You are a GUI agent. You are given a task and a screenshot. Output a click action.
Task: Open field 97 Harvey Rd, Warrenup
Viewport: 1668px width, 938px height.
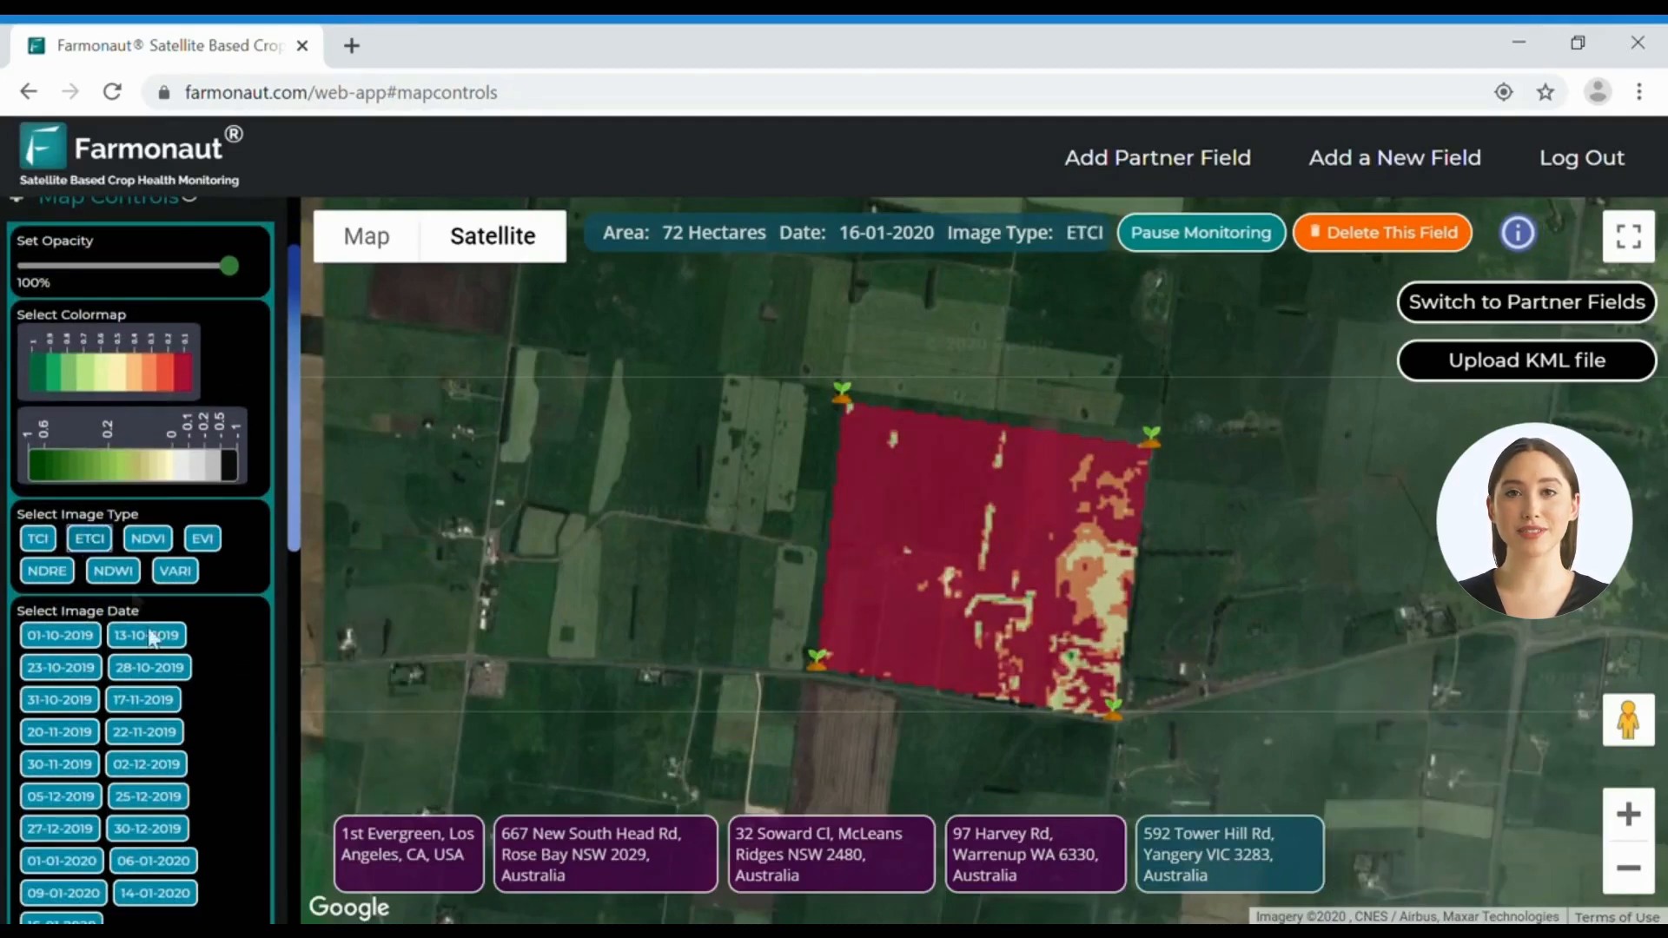point(1036,854)
